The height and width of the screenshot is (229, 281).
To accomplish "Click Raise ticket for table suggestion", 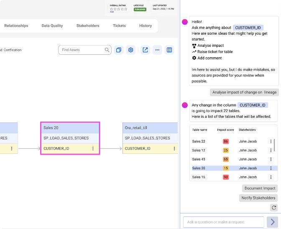I will click(215, 52).
